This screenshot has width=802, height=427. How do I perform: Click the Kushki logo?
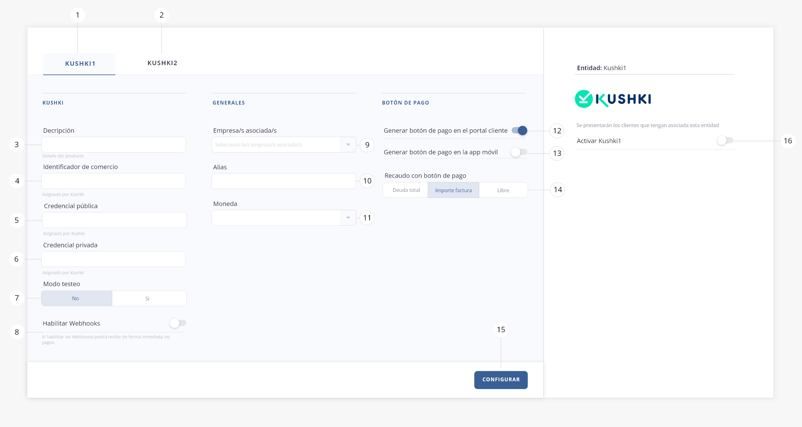click(613, 99)
